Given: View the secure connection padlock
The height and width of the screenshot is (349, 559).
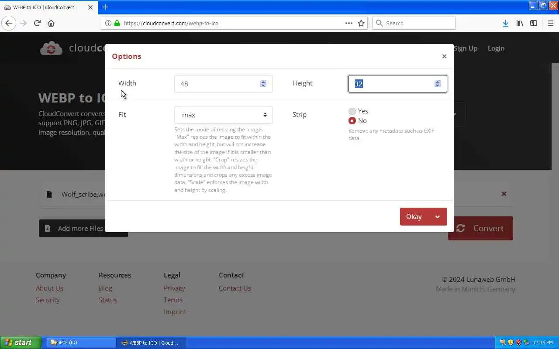Looking at the screenshot, I should point(117,23).
